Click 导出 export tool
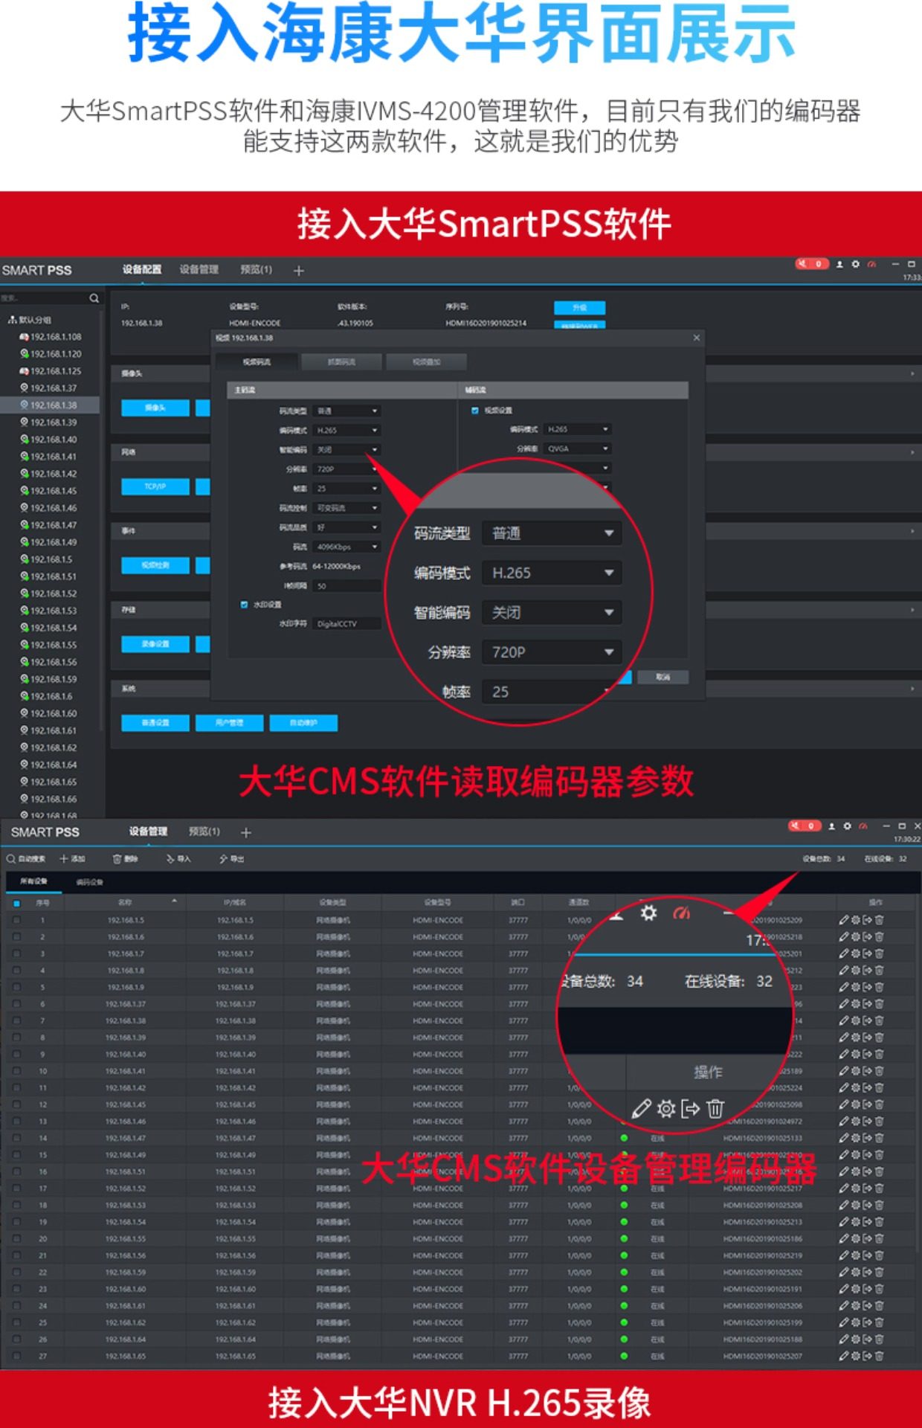The image size is (922, 1428). click(x=231, y=859)
